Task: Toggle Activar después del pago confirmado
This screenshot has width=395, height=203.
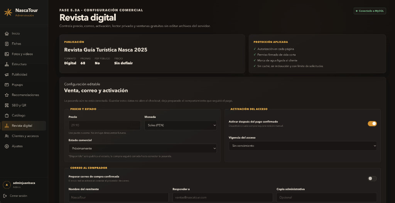Action: (372, 124)
